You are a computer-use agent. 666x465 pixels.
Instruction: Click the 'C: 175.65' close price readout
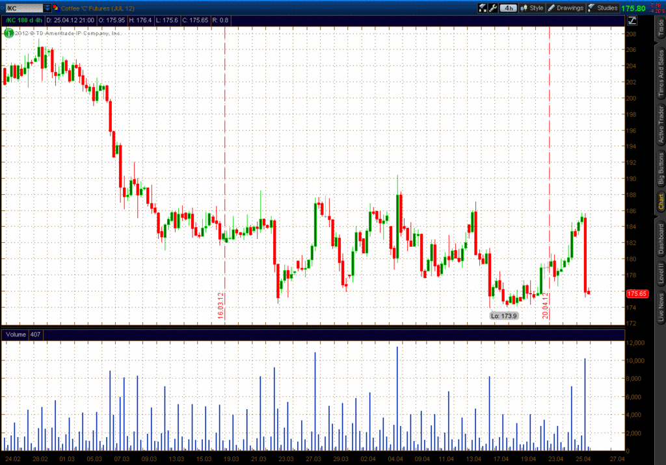195,20
